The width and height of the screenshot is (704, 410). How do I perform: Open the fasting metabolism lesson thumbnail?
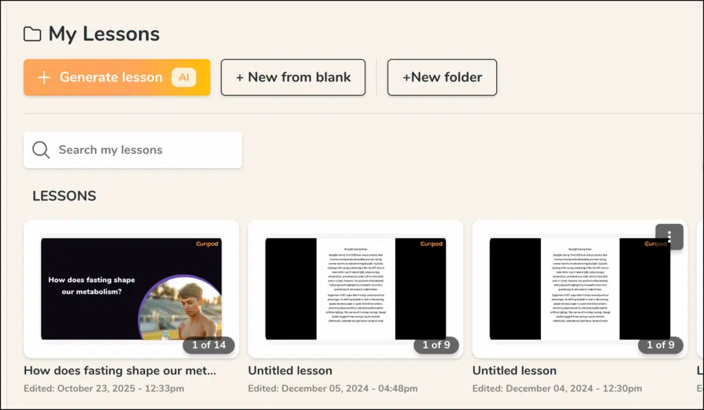(x=131, y=288)
